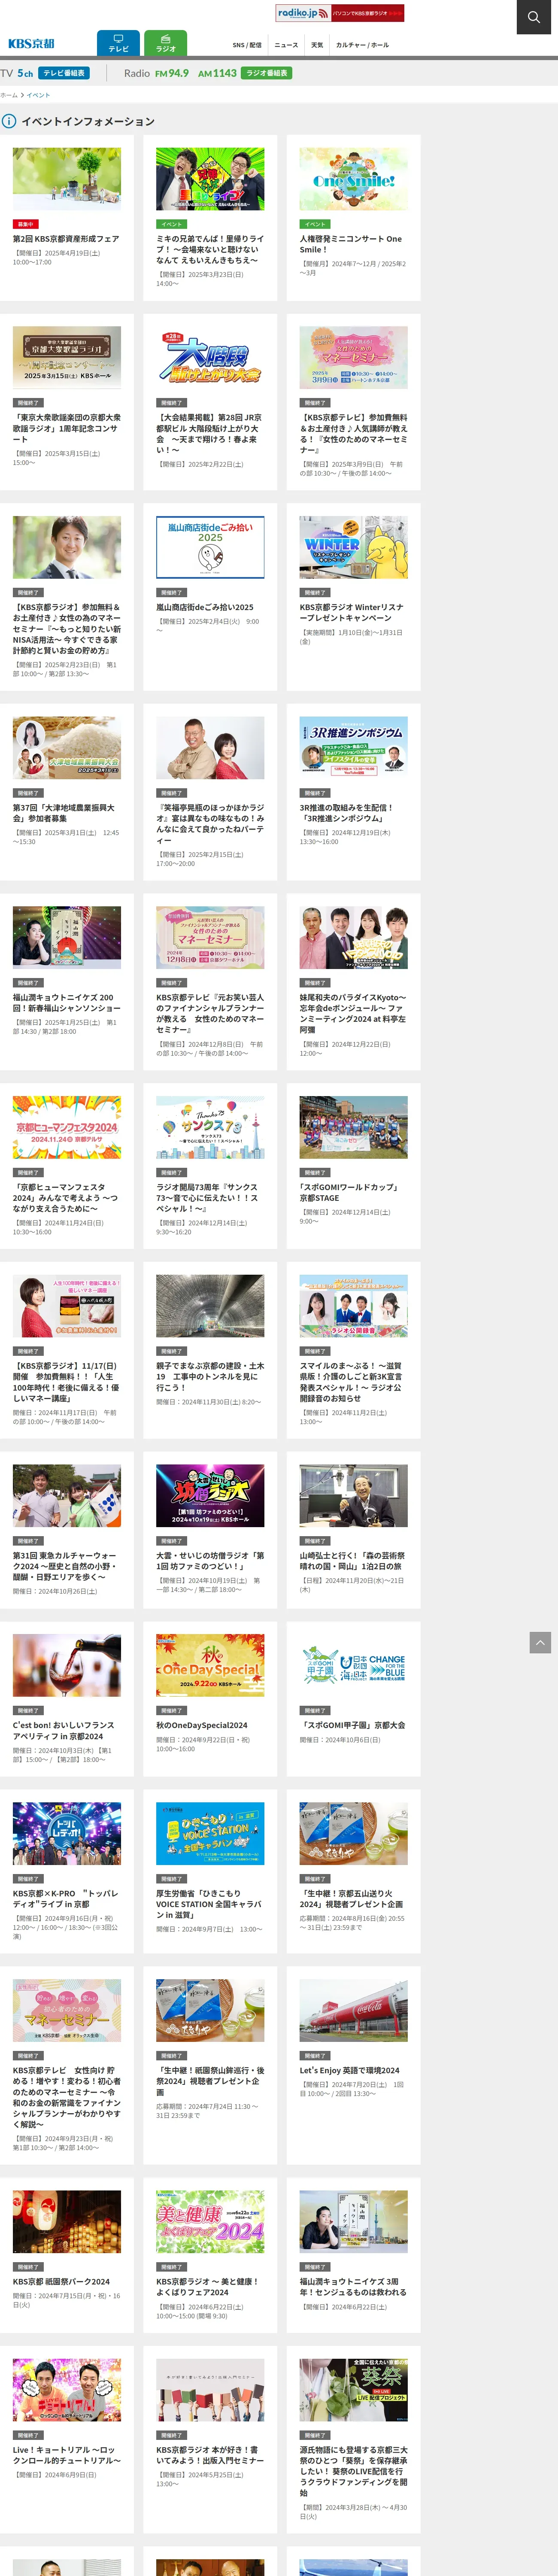Open 京都ヒューマンフェスタ2024 thumbnail

pos(67,1127)
